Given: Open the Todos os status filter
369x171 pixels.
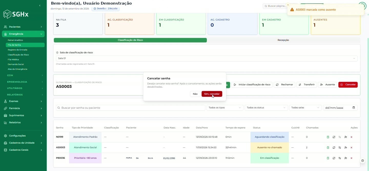Looking at the screenshot, I should coord(266,108).
